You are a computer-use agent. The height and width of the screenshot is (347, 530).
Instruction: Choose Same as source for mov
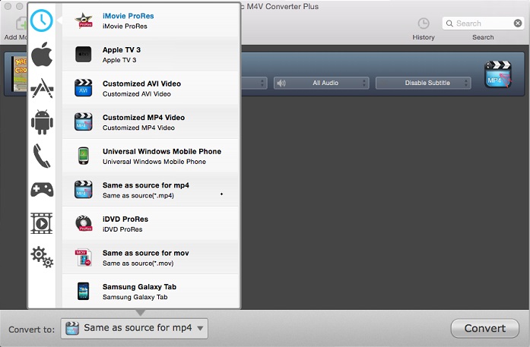(151, 257)
